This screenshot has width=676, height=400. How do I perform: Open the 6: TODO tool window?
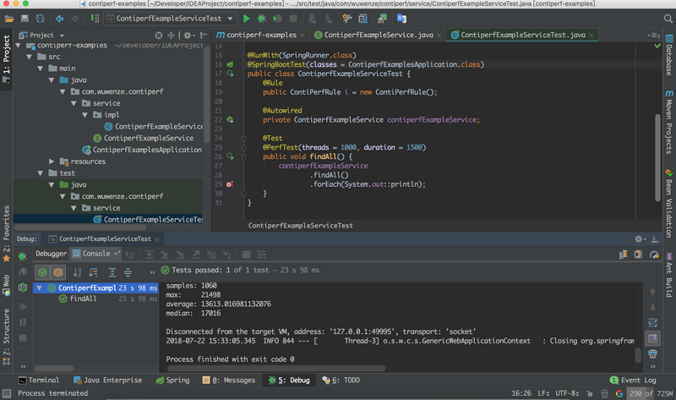point(341,381)
